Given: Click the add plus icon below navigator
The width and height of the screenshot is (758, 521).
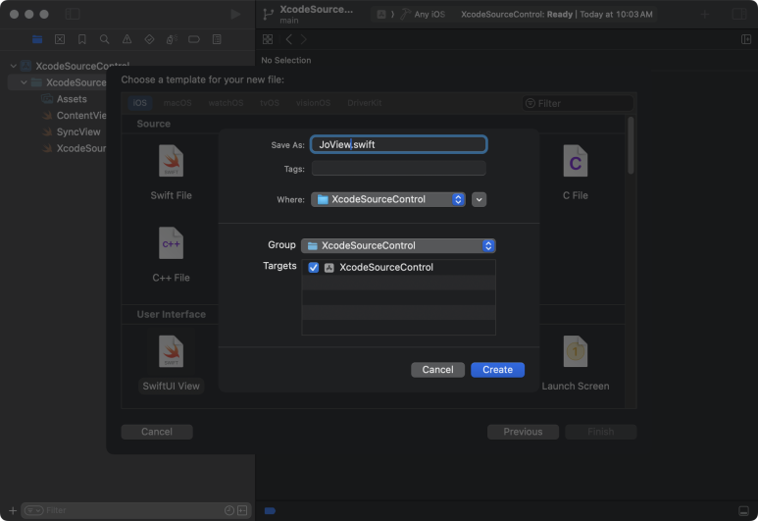Looking at the screenshot, I should click(13, 510).
